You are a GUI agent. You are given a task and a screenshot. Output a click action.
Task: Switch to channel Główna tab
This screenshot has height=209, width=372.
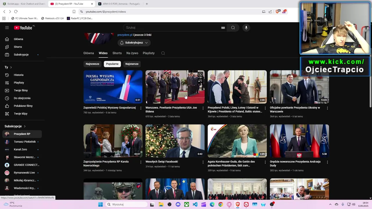click(89, 53)
